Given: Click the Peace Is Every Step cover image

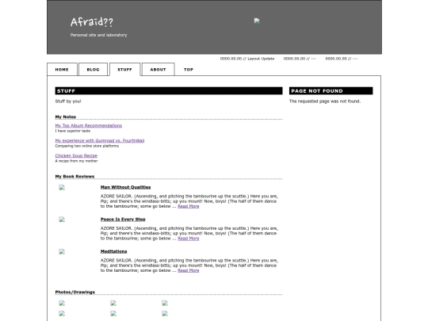Looking at the screenshot, I should pyautogui.click(x=62, y=220).
